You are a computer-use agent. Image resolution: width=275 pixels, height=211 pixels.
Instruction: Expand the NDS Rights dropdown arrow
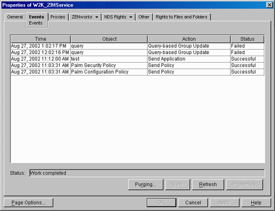pos(130,17)
